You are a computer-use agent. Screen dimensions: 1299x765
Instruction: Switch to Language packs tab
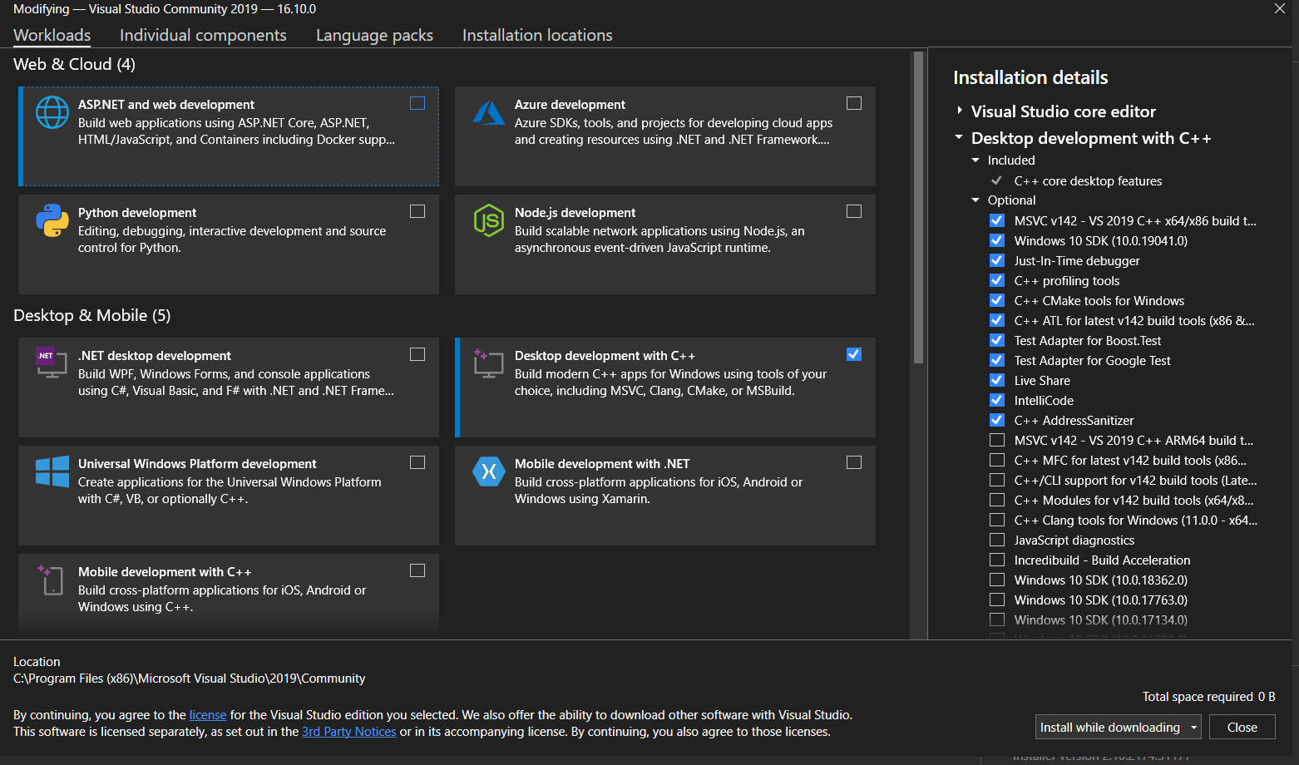(374, 35)
